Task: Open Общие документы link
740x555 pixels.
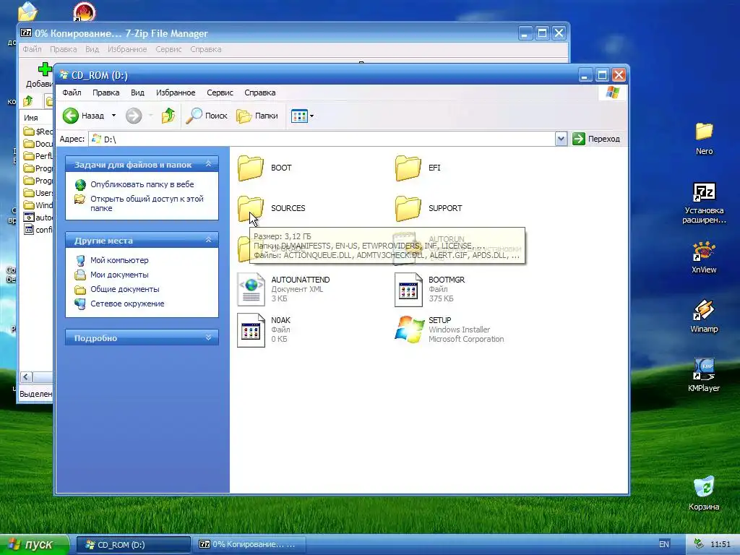Action: click(x=124, y=289)
